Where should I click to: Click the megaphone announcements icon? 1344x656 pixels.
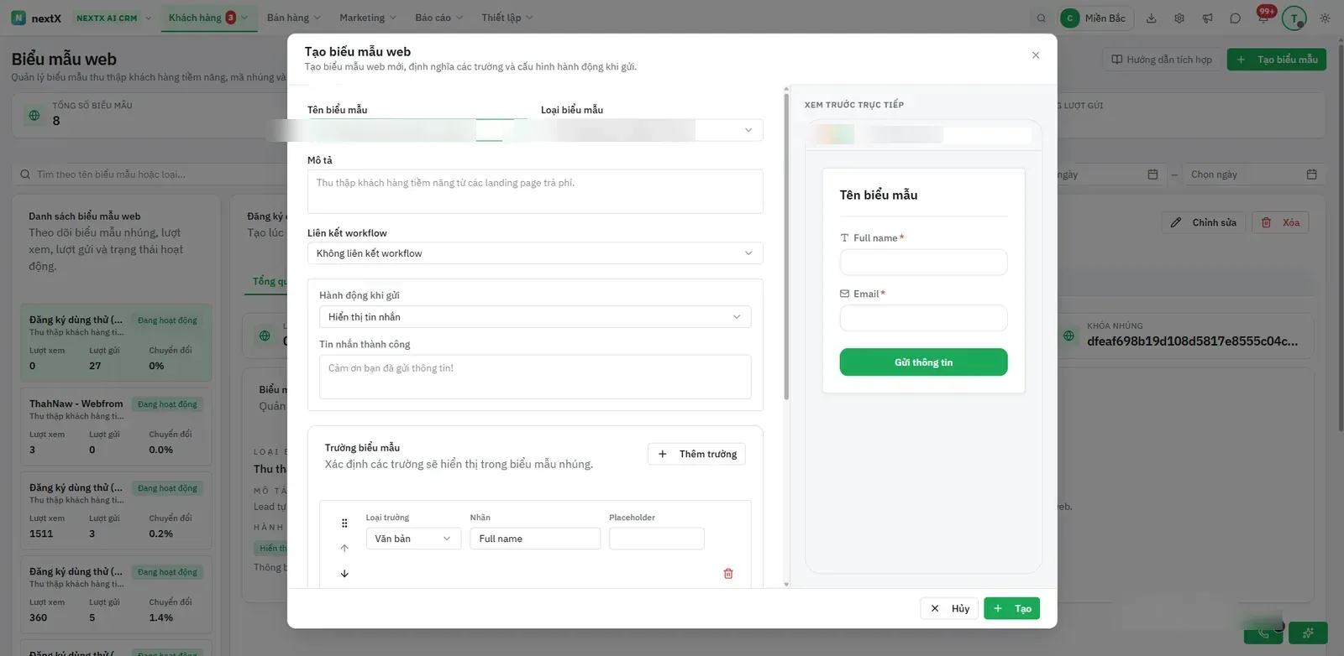pos(1207,18)
